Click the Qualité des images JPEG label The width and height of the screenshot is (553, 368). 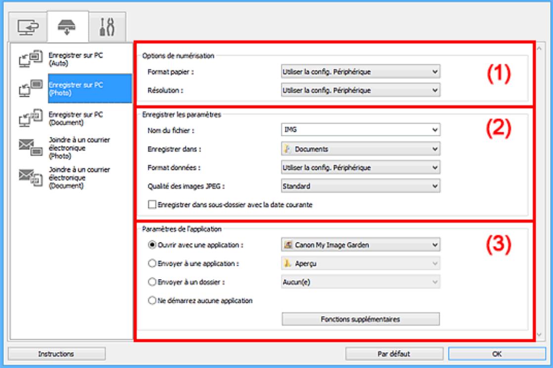pyautogui.click(x=186, y=186)
